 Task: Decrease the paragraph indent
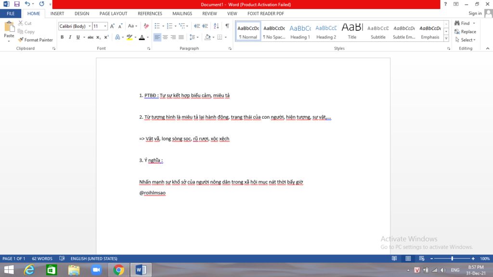tap(197, 26)
